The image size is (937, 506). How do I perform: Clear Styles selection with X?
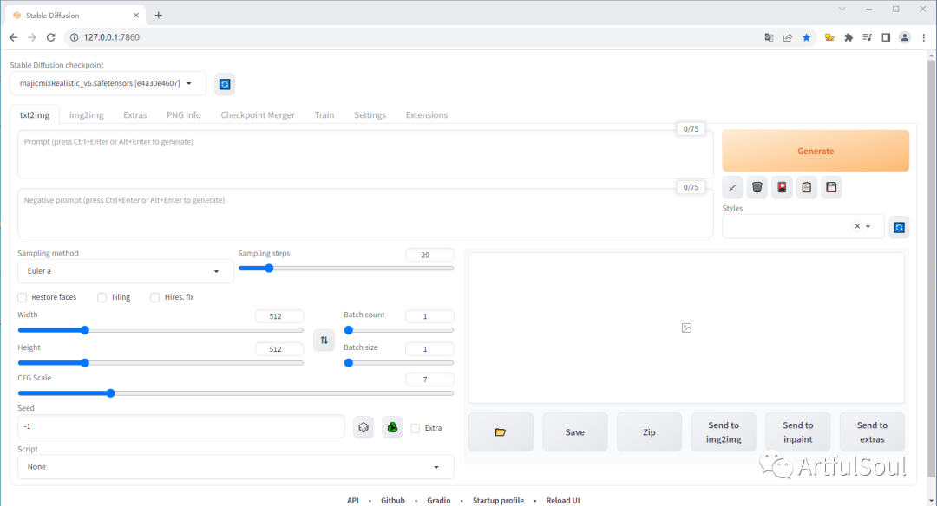(x=857, y=226)
